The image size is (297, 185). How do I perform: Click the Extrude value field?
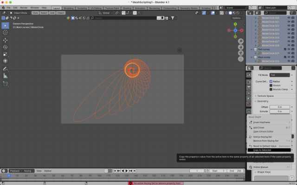[x=279, y=112]
